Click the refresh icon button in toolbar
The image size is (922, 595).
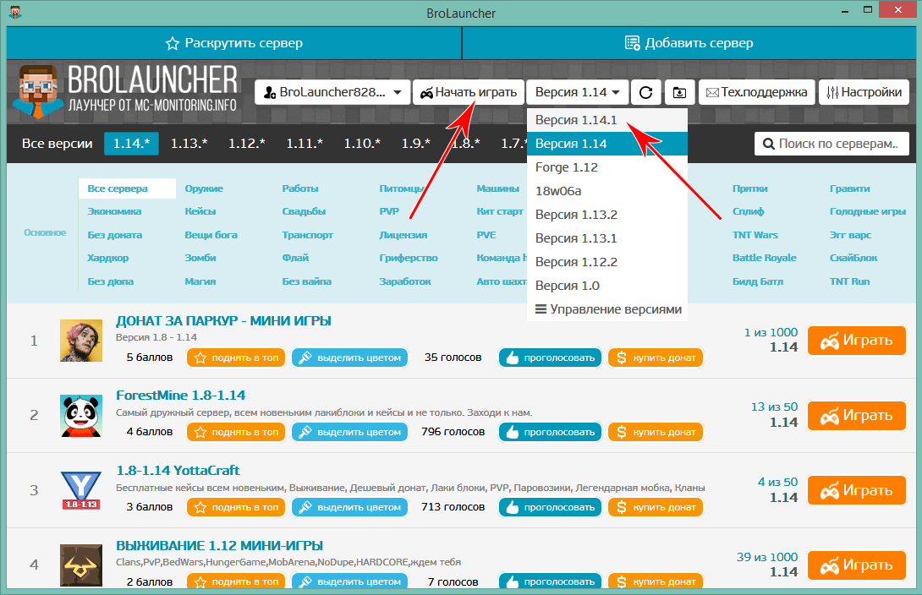pyautogui.click(x=646, y=92)
